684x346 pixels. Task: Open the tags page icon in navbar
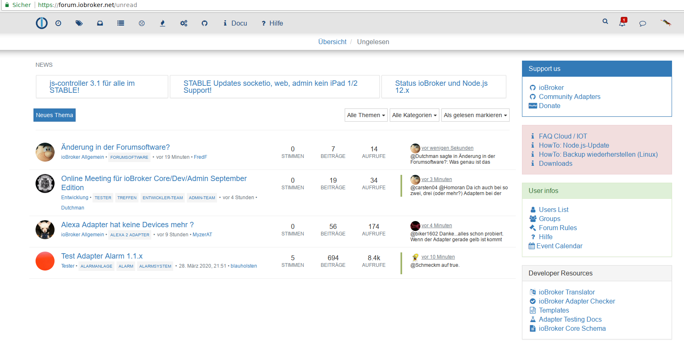[79, 24]
